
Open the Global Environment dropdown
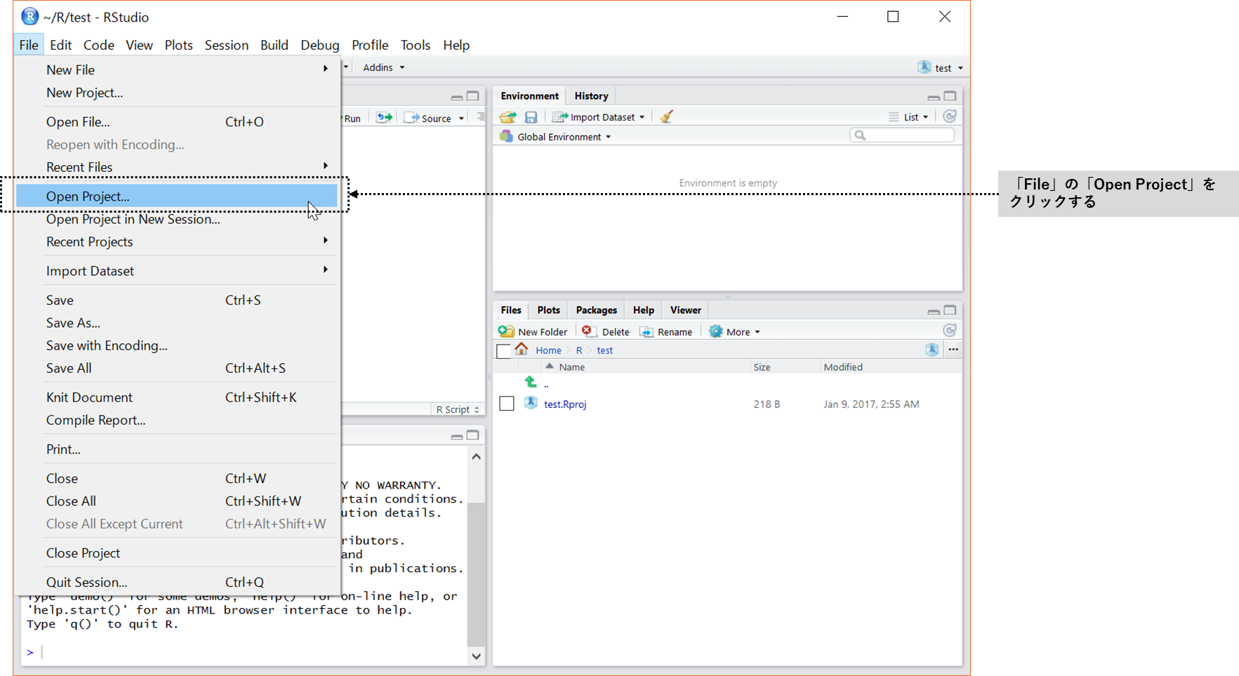[563, 137]
